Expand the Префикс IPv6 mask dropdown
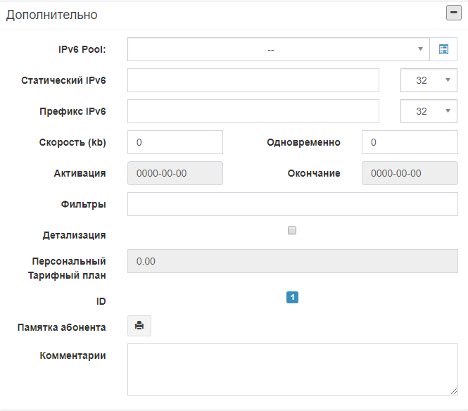 [429, 111]
